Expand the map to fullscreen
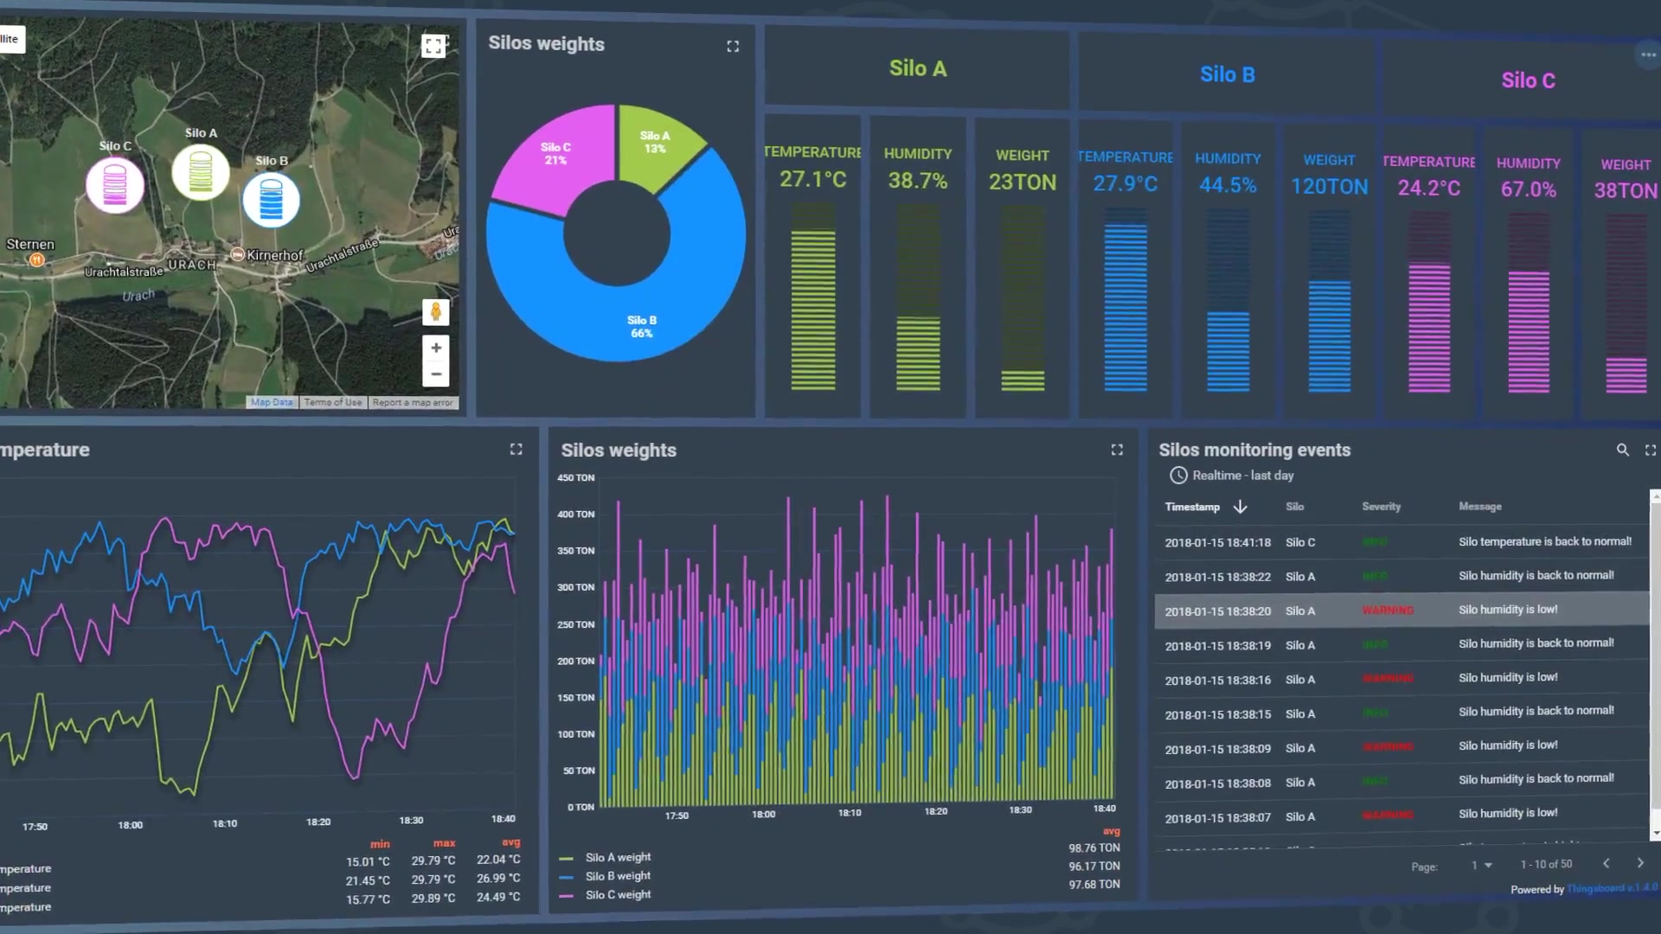1661x934 pixels. pyautogui.click(x=433, y=46)
